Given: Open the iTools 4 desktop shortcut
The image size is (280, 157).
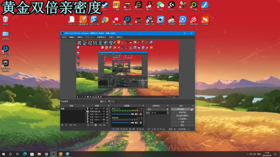Looking at the screenshot, I should point(161,21).
